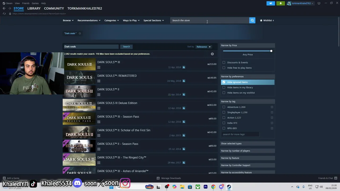Open Premiere Pro from the taskbar
Viewport: 340px width, 191px height.
tap(206, 187)
